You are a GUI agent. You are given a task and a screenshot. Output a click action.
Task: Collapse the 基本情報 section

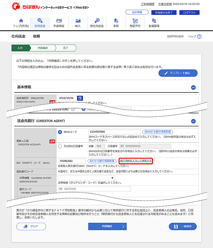(193, 88)
